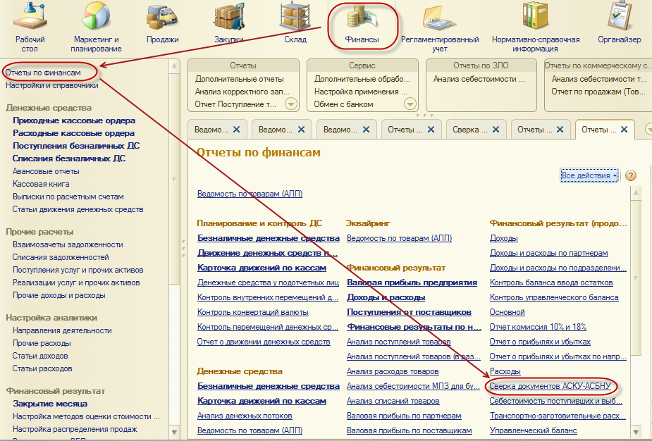Open Авансовые отчеты

pos(46,171)
